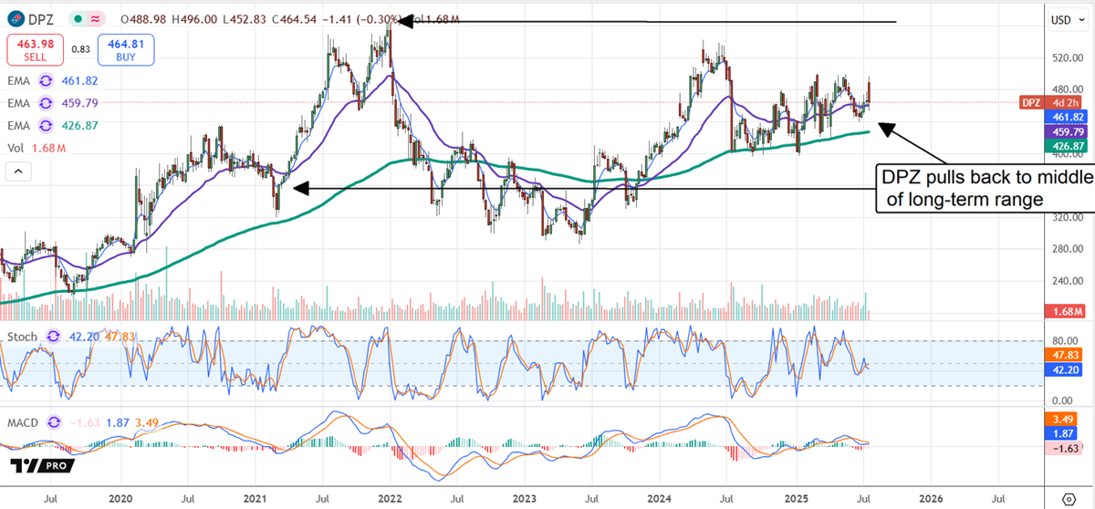Click the 464.81 BUY button
This screenshot has width=1095, height=509.
(x=126, y=49)
